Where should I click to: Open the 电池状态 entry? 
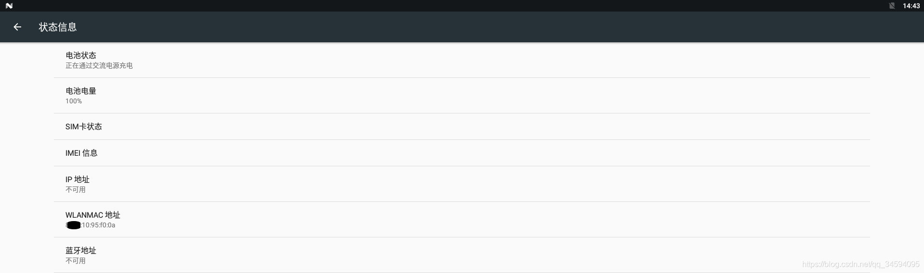coord(462,60)
